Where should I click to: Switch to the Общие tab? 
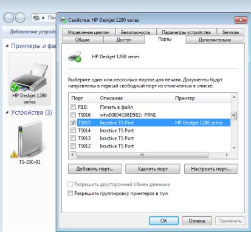pos(83,39)
